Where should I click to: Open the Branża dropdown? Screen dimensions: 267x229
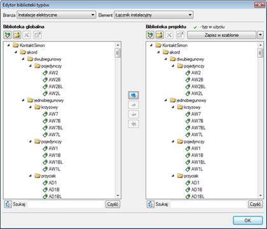click(x=56, y=15)
